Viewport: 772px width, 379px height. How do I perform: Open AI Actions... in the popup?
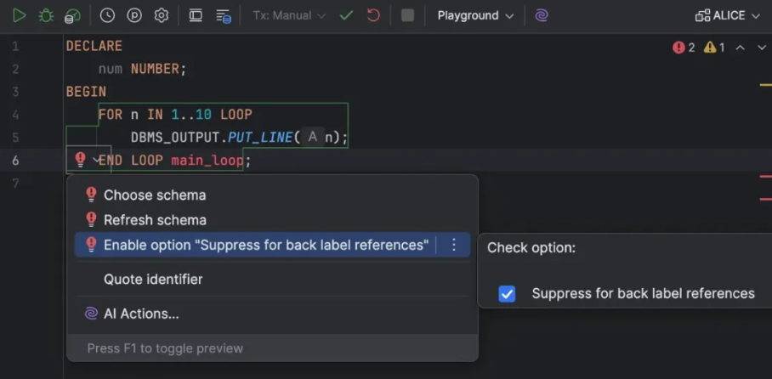click(x=141, y=314)
